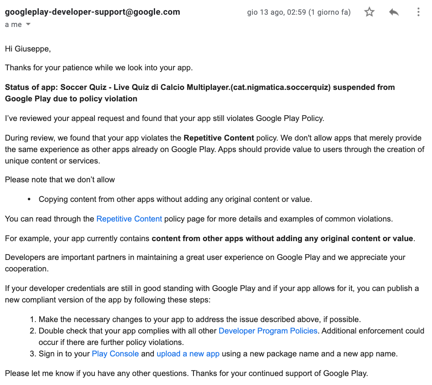
Task: Click the Reply arrow icon
Action: point(394,12)
